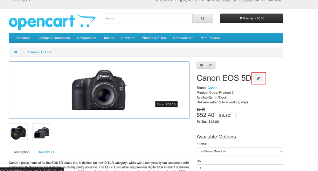Go to the Cameras hhh category
318x171 pixels.
point(183,38)
